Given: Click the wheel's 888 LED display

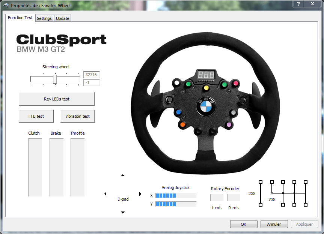Looking at the screenshot, I should 206,75.
